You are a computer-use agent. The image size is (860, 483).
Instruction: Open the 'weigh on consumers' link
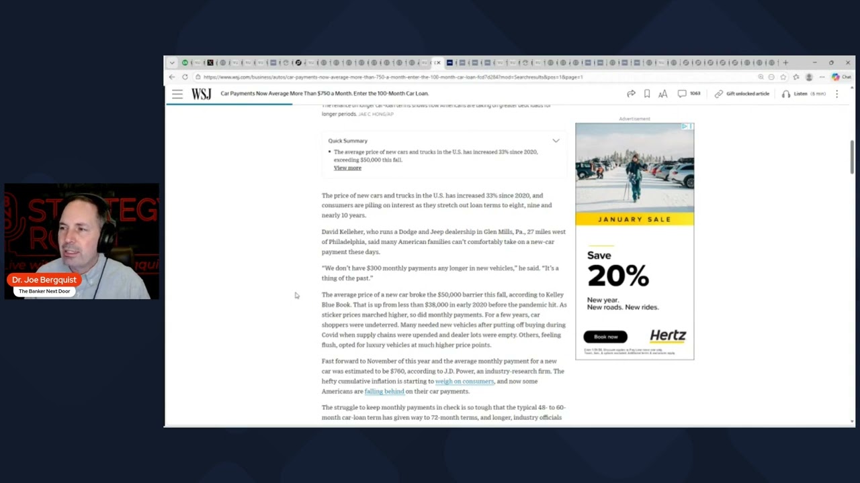464,381
